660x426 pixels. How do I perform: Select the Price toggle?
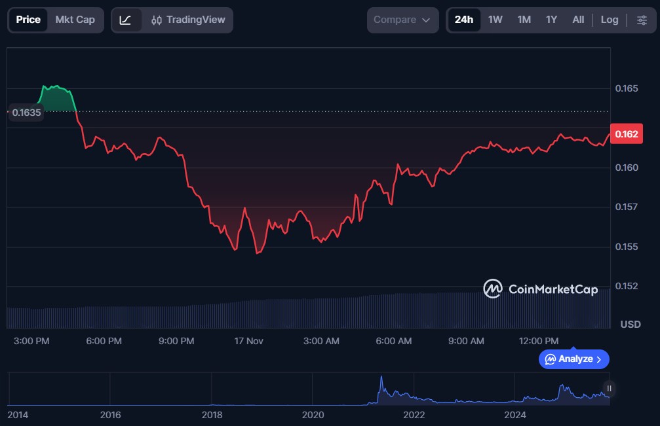click(x=28, y=20)
